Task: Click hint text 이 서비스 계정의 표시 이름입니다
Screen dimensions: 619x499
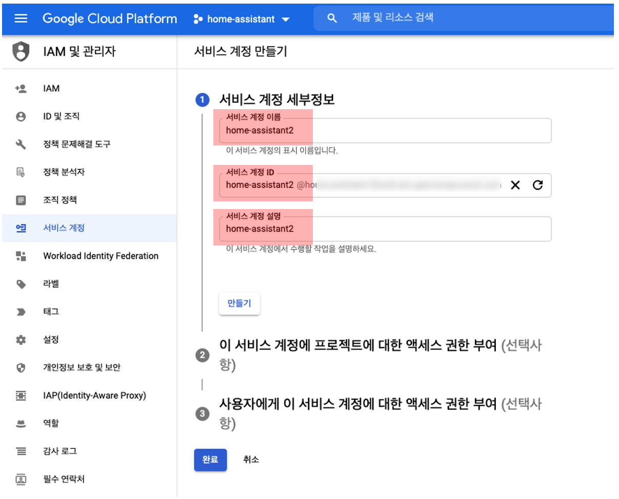Action: (x=282, y=151)
